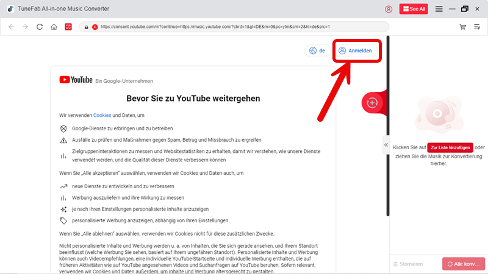Click the sparkle icon beside 'personalisierte Inhalte anzuzeigen'
Screen dimensions: 488x274
point(63,209)
